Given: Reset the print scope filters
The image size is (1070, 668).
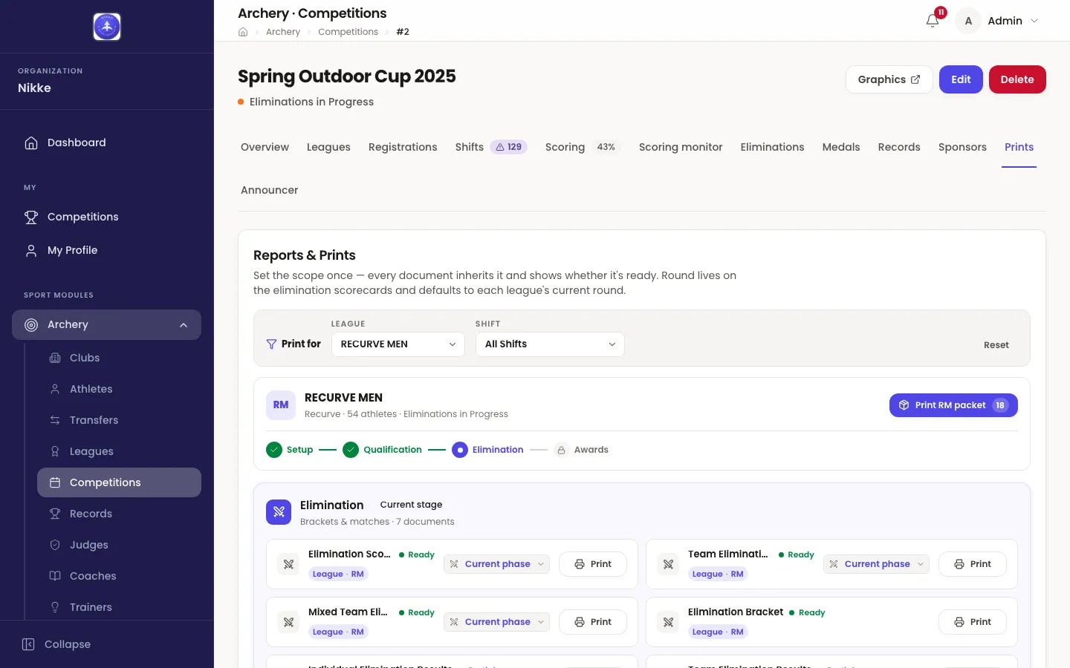Looking at the screenshot, I should (996, 345).
